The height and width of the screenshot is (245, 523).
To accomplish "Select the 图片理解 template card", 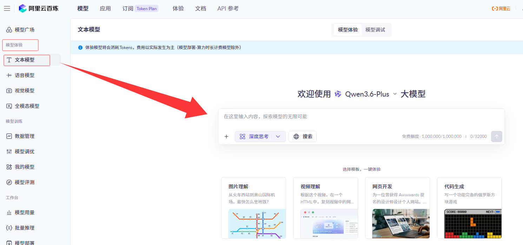I will (x=253, y=208).
